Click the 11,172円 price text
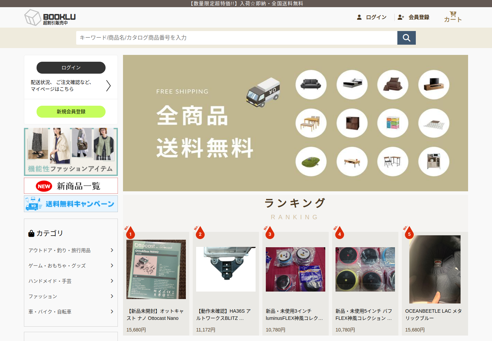This screenshot has width=492, height=341. (x=206, y=330)
